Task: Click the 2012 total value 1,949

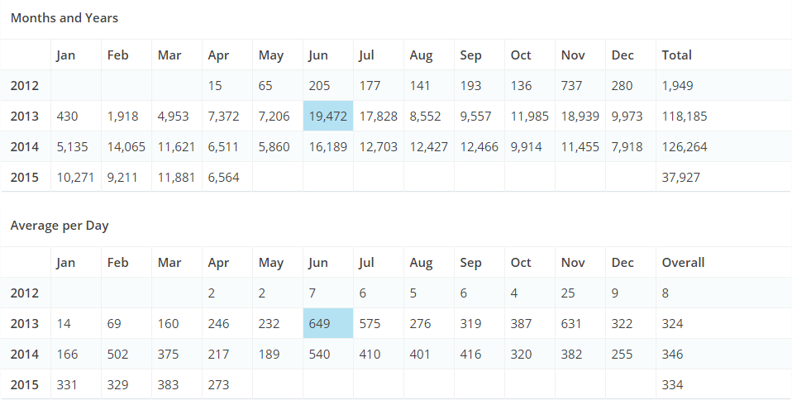Action: point(677,86)
